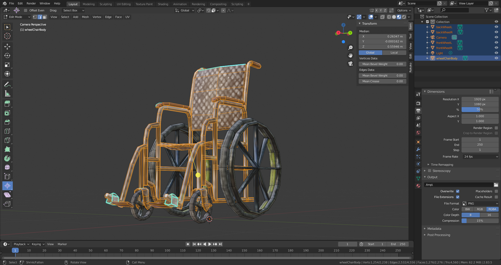Jump to the last frame of the timeline

pyautogui.click(x=220, y=244)
